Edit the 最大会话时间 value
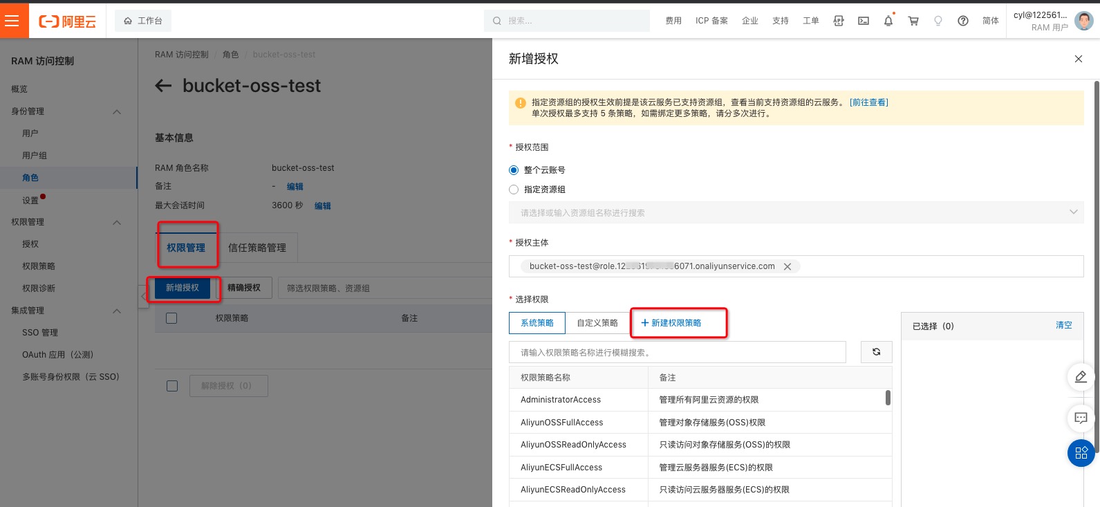Screen dimensions: 1100x507 coord(323,206)
